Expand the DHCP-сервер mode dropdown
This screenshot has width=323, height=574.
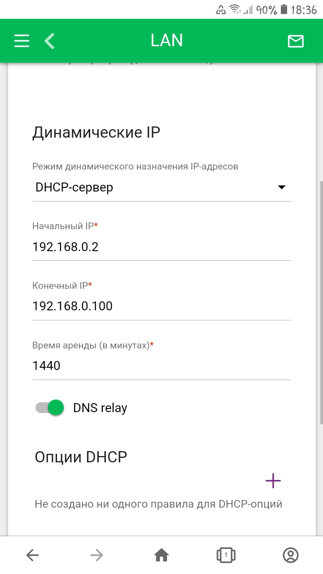pyautogui.click(x=153, y=187)
